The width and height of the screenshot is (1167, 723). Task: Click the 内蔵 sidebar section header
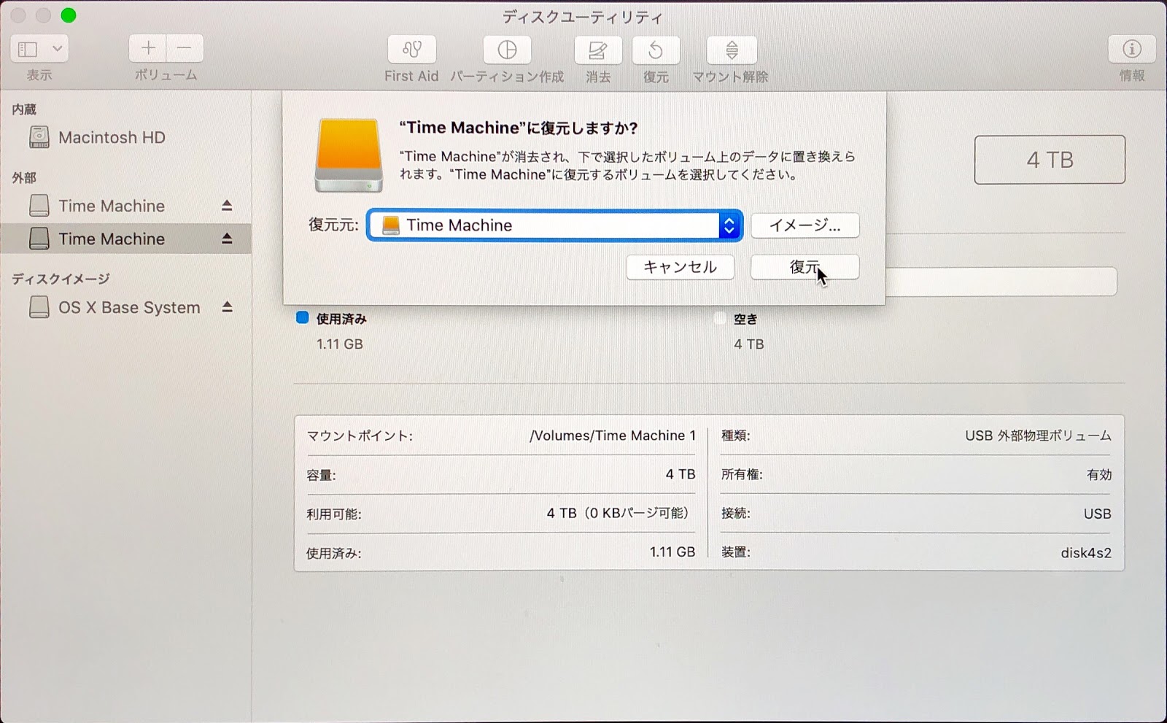pyautogui.click(x=24, y=109)
